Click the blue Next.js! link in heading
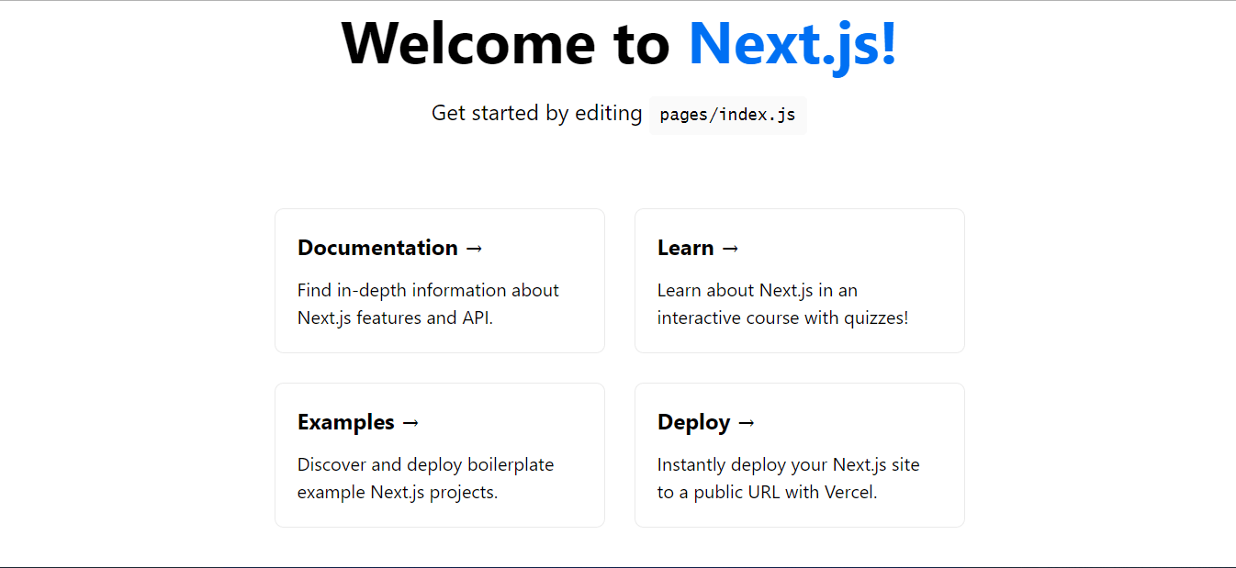The image size is (1236, 568). pos(792,44)
